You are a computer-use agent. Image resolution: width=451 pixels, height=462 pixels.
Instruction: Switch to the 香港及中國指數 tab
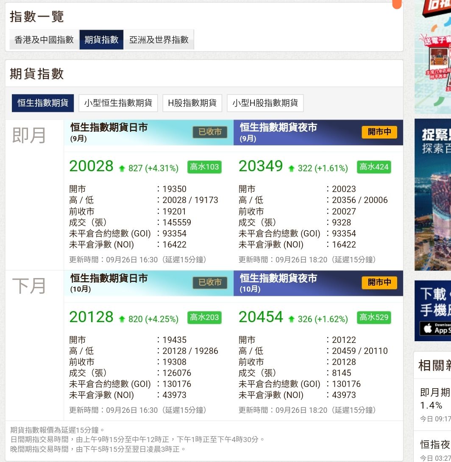(44, 40)
